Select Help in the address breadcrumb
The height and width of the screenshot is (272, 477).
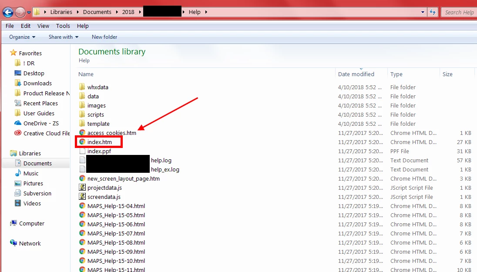[x=195, y=12]
